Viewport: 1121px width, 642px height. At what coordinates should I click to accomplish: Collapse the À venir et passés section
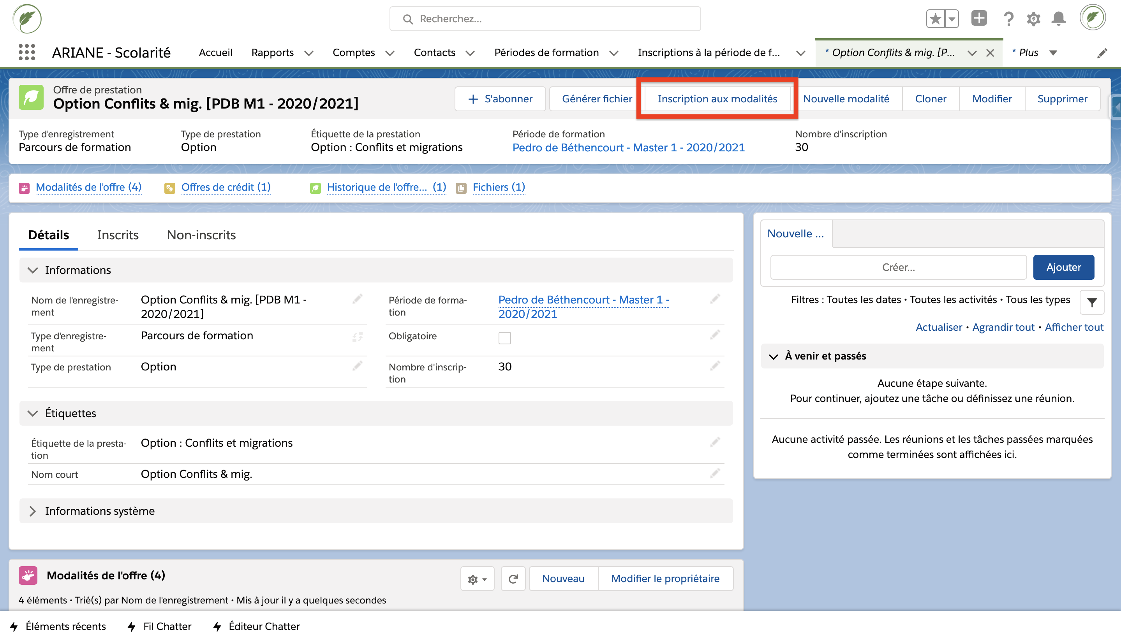click(x=773, y=356)
